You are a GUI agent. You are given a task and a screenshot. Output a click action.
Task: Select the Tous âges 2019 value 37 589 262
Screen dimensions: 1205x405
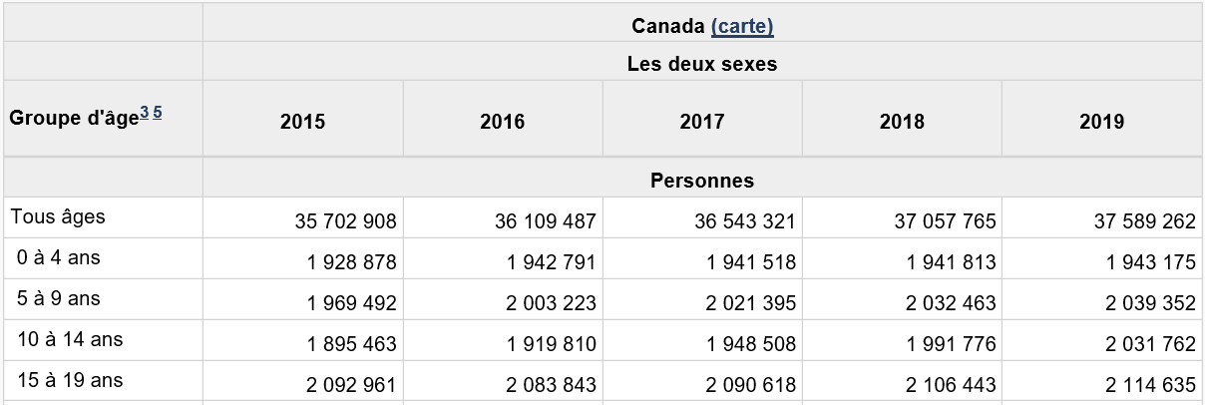tap(1144, 221)
